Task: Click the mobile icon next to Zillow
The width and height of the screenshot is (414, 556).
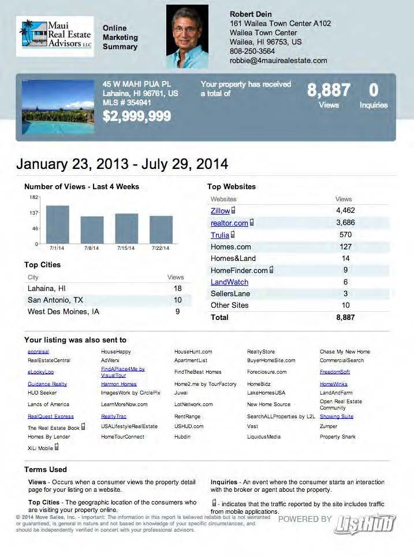Action: pos(233,210)
